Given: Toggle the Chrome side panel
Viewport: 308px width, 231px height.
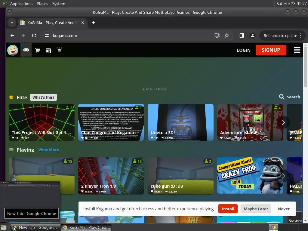Looking at the screenshot, I should (x=242, y=35).
